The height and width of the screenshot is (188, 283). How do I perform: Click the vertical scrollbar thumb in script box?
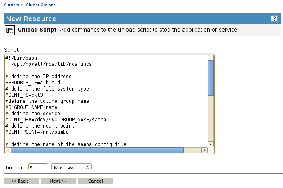210,78
